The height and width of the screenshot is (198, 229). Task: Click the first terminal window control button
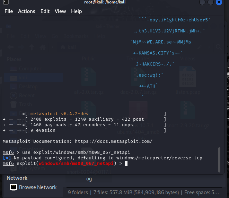[x=202, y=2]
